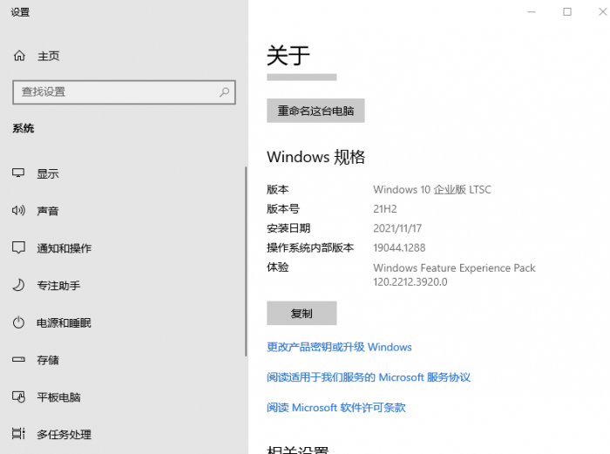Minimize the 设置 window
The width and height of the screenshot is (610, 454).
coord(532,12)
